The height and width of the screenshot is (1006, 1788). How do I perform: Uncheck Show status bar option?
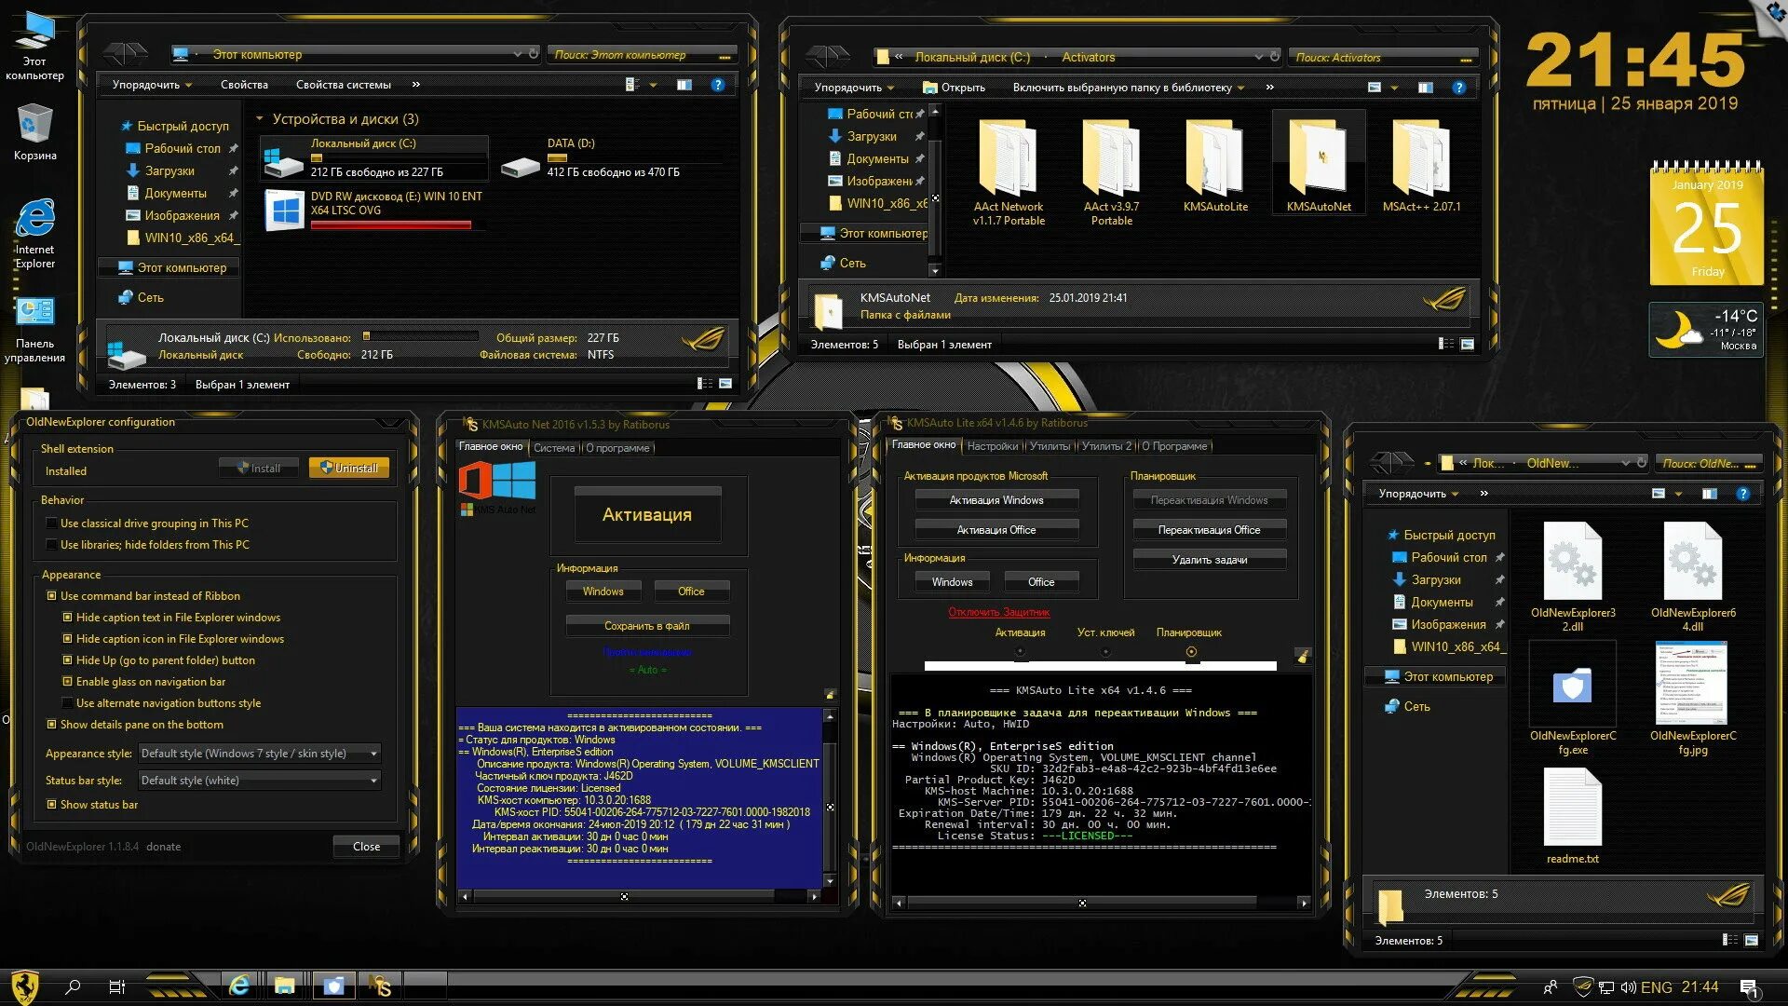pos(52,805)
